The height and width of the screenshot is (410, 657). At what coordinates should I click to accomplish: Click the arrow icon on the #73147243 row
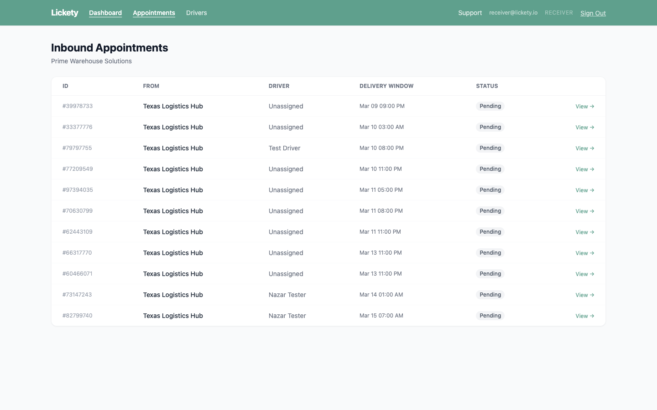(592, 295)
